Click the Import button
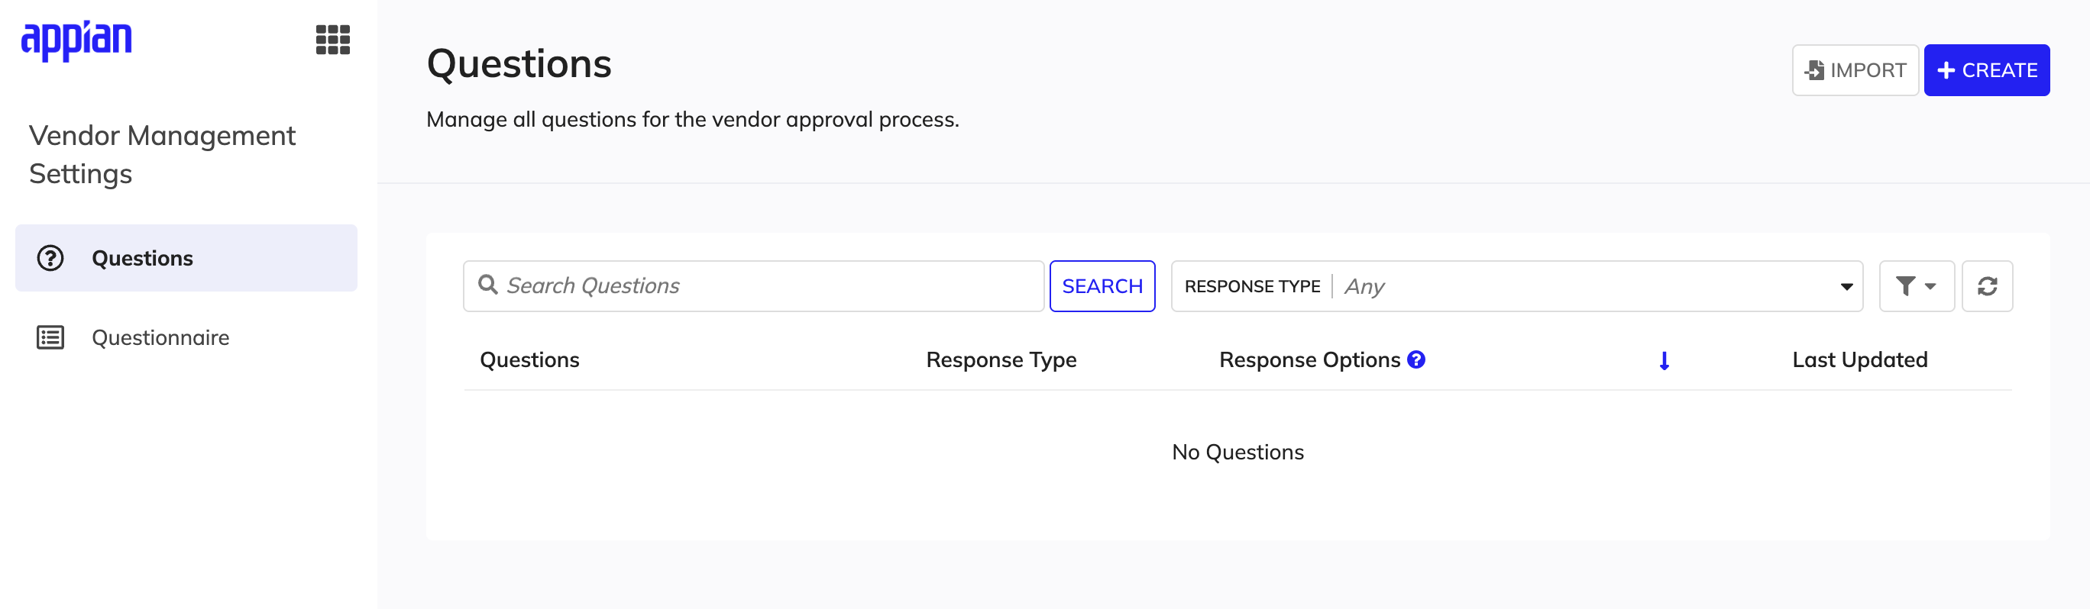Viewport: 2090px width, 609px height. coord(1855,69)
